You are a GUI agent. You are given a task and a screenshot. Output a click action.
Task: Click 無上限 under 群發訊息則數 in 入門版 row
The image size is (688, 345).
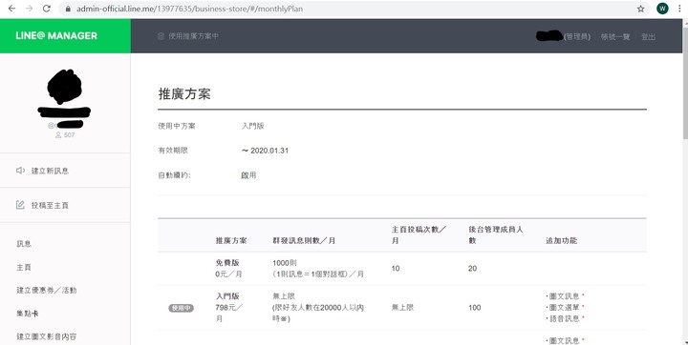(284, 296)
